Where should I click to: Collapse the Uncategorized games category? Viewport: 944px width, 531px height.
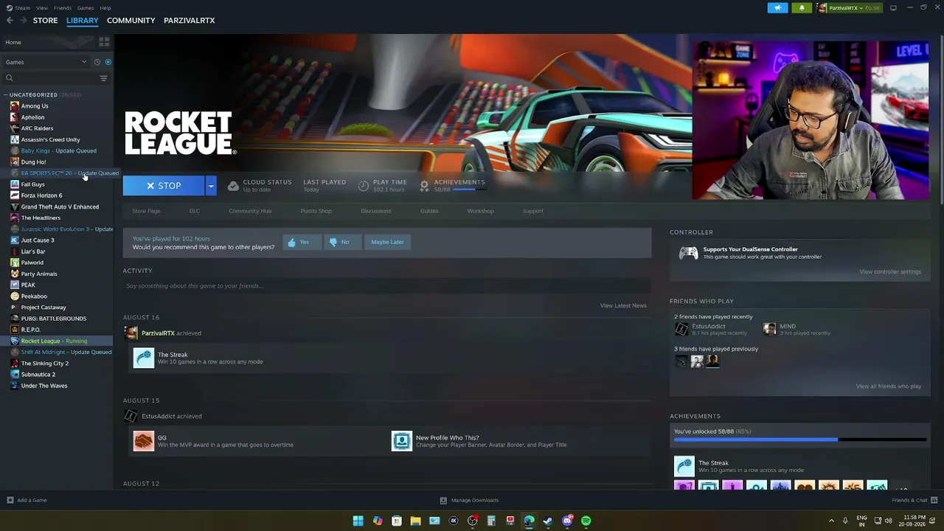(x=6, y=95)
